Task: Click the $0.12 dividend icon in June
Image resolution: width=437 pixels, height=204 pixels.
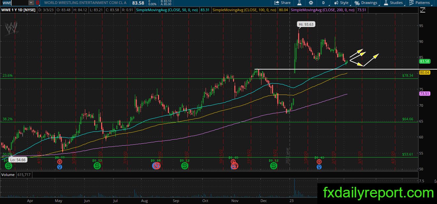Action: tap(97, 166)
